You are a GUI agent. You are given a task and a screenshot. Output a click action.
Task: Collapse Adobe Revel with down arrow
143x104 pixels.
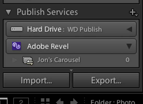(x=129, y=46)
